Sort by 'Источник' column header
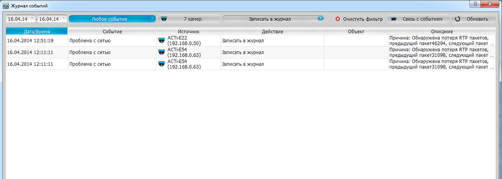The image size is (502, 179). [188, 31]
